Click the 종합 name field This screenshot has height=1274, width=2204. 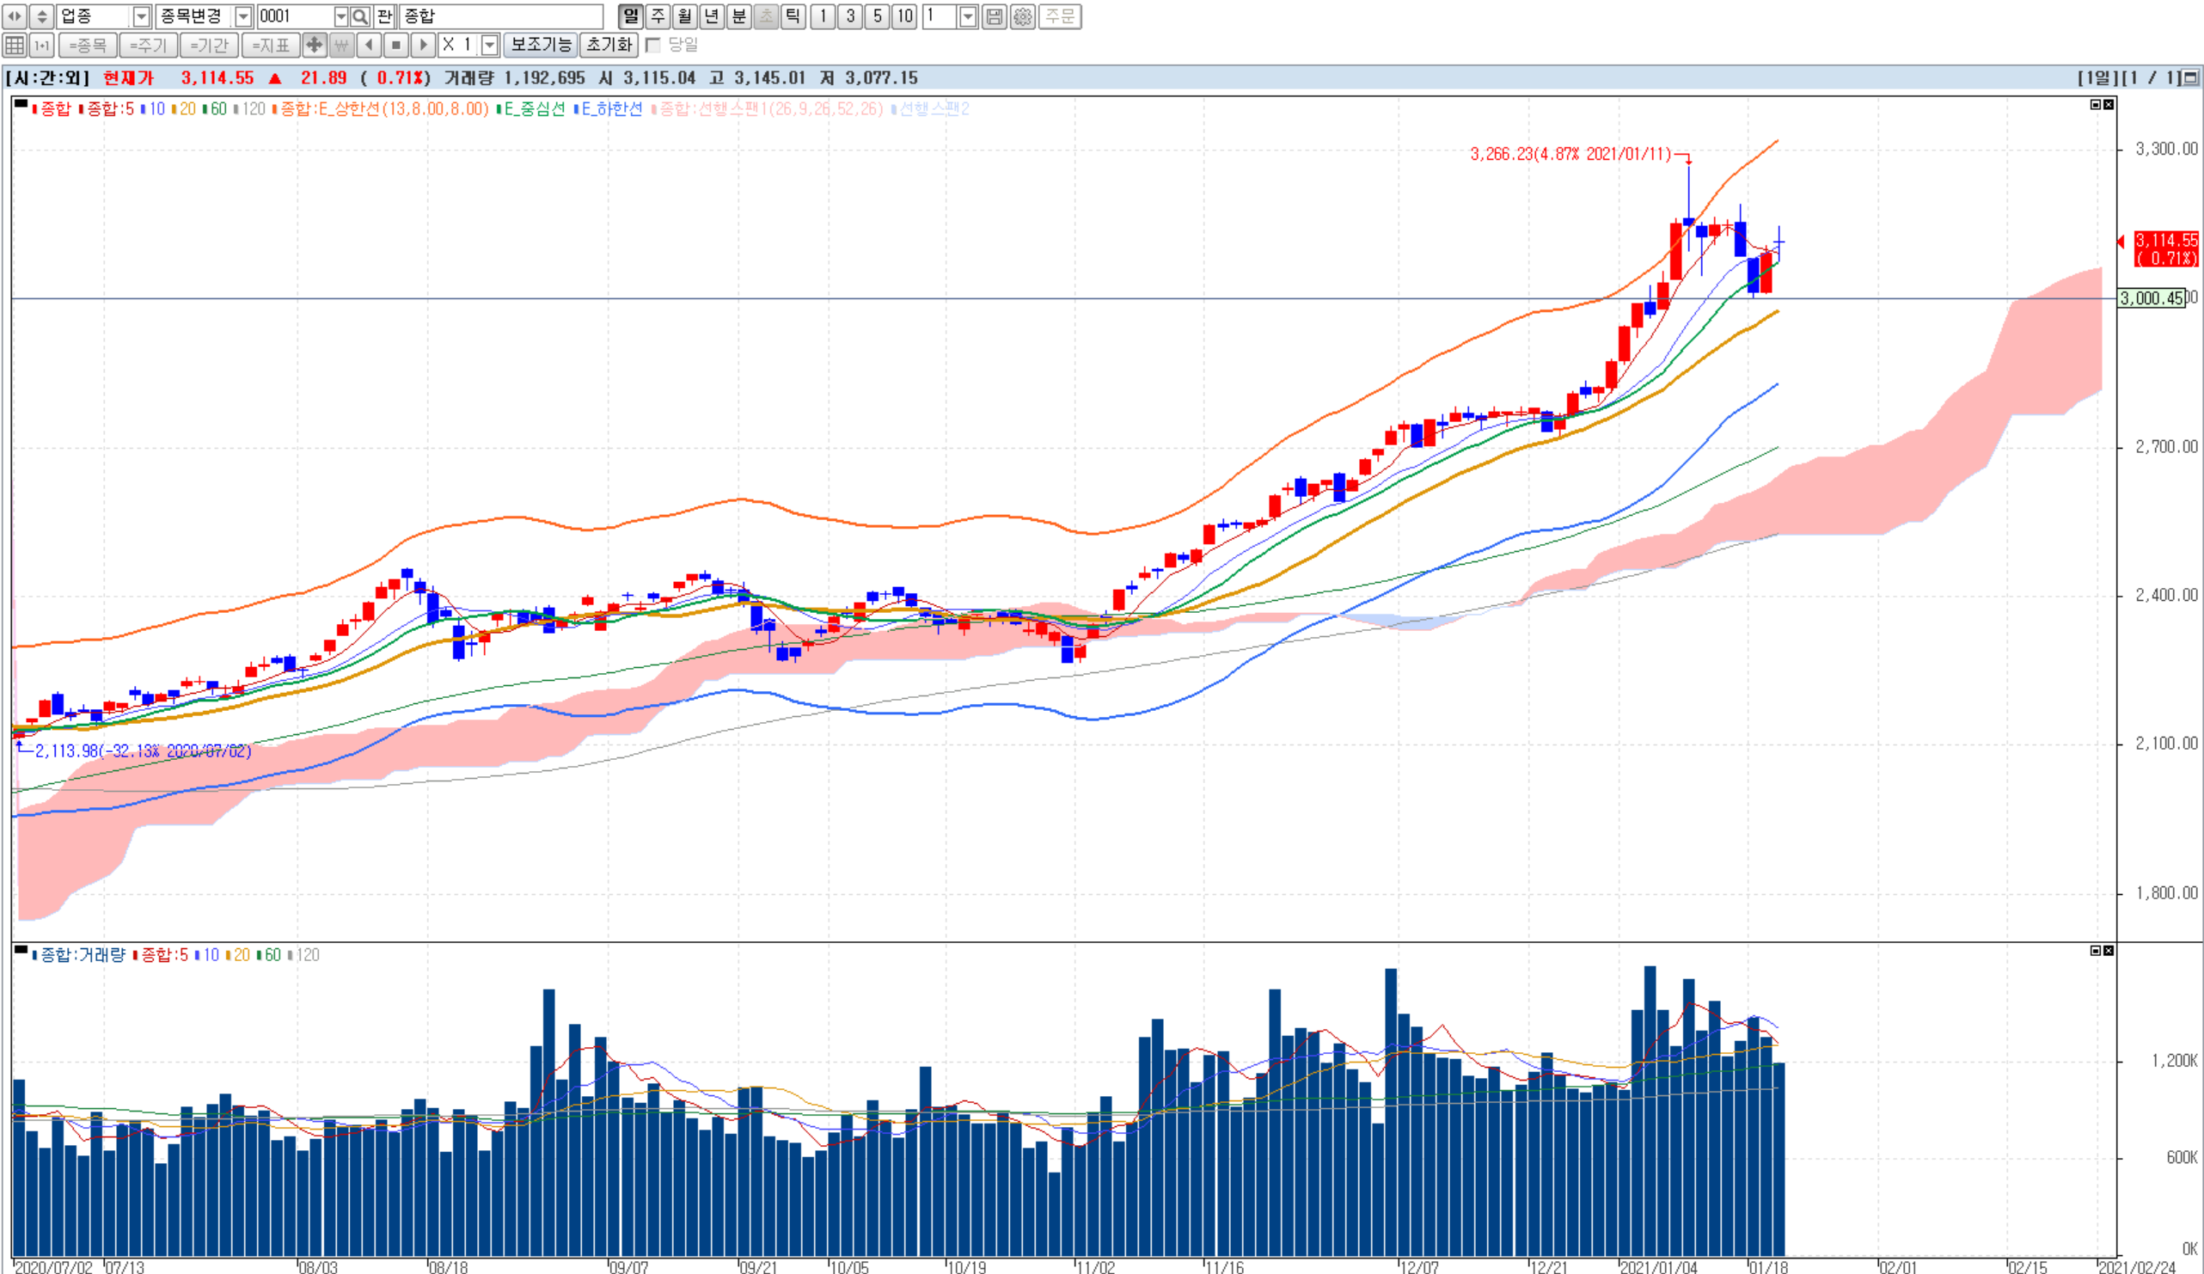(501, 16)
